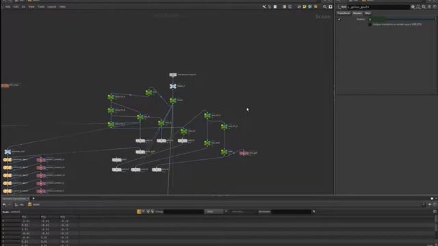Viewport: 438px width, 246px height.
Task: Click the P[y] column header
Action: tap(44, 217)
